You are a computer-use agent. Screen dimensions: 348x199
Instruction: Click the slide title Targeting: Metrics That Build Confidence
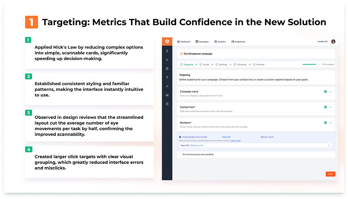[184, 22]
